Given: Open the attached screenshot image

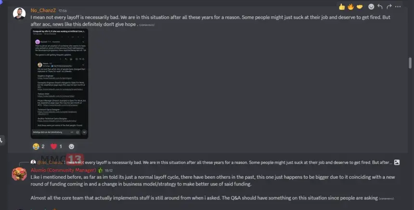Looking at the screenshot, I should pyautogui.click(x=59, y=84).
